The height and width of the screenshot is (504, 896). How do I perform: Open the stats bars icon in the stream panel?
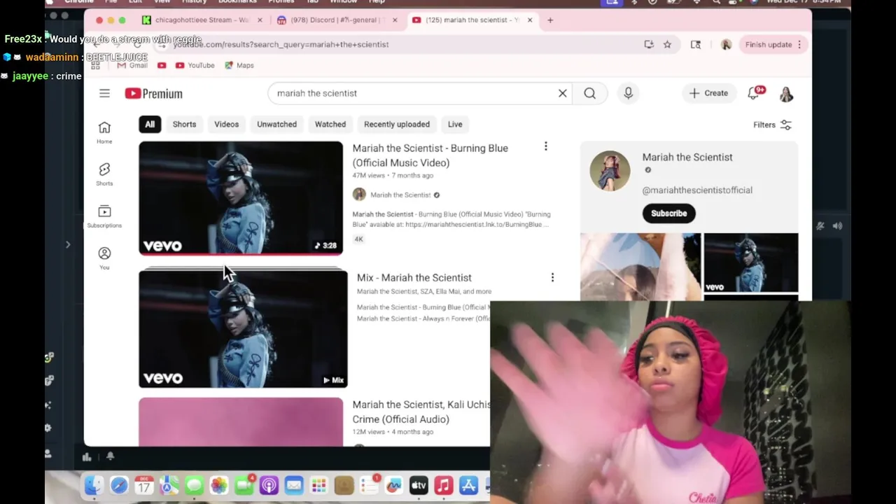(x=87, y=457)
